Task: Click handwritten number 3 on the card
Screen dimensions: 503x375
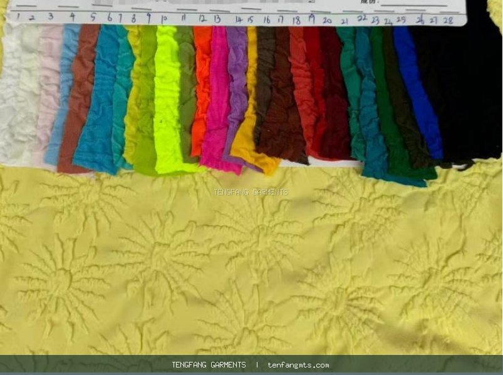Action: 51,16
